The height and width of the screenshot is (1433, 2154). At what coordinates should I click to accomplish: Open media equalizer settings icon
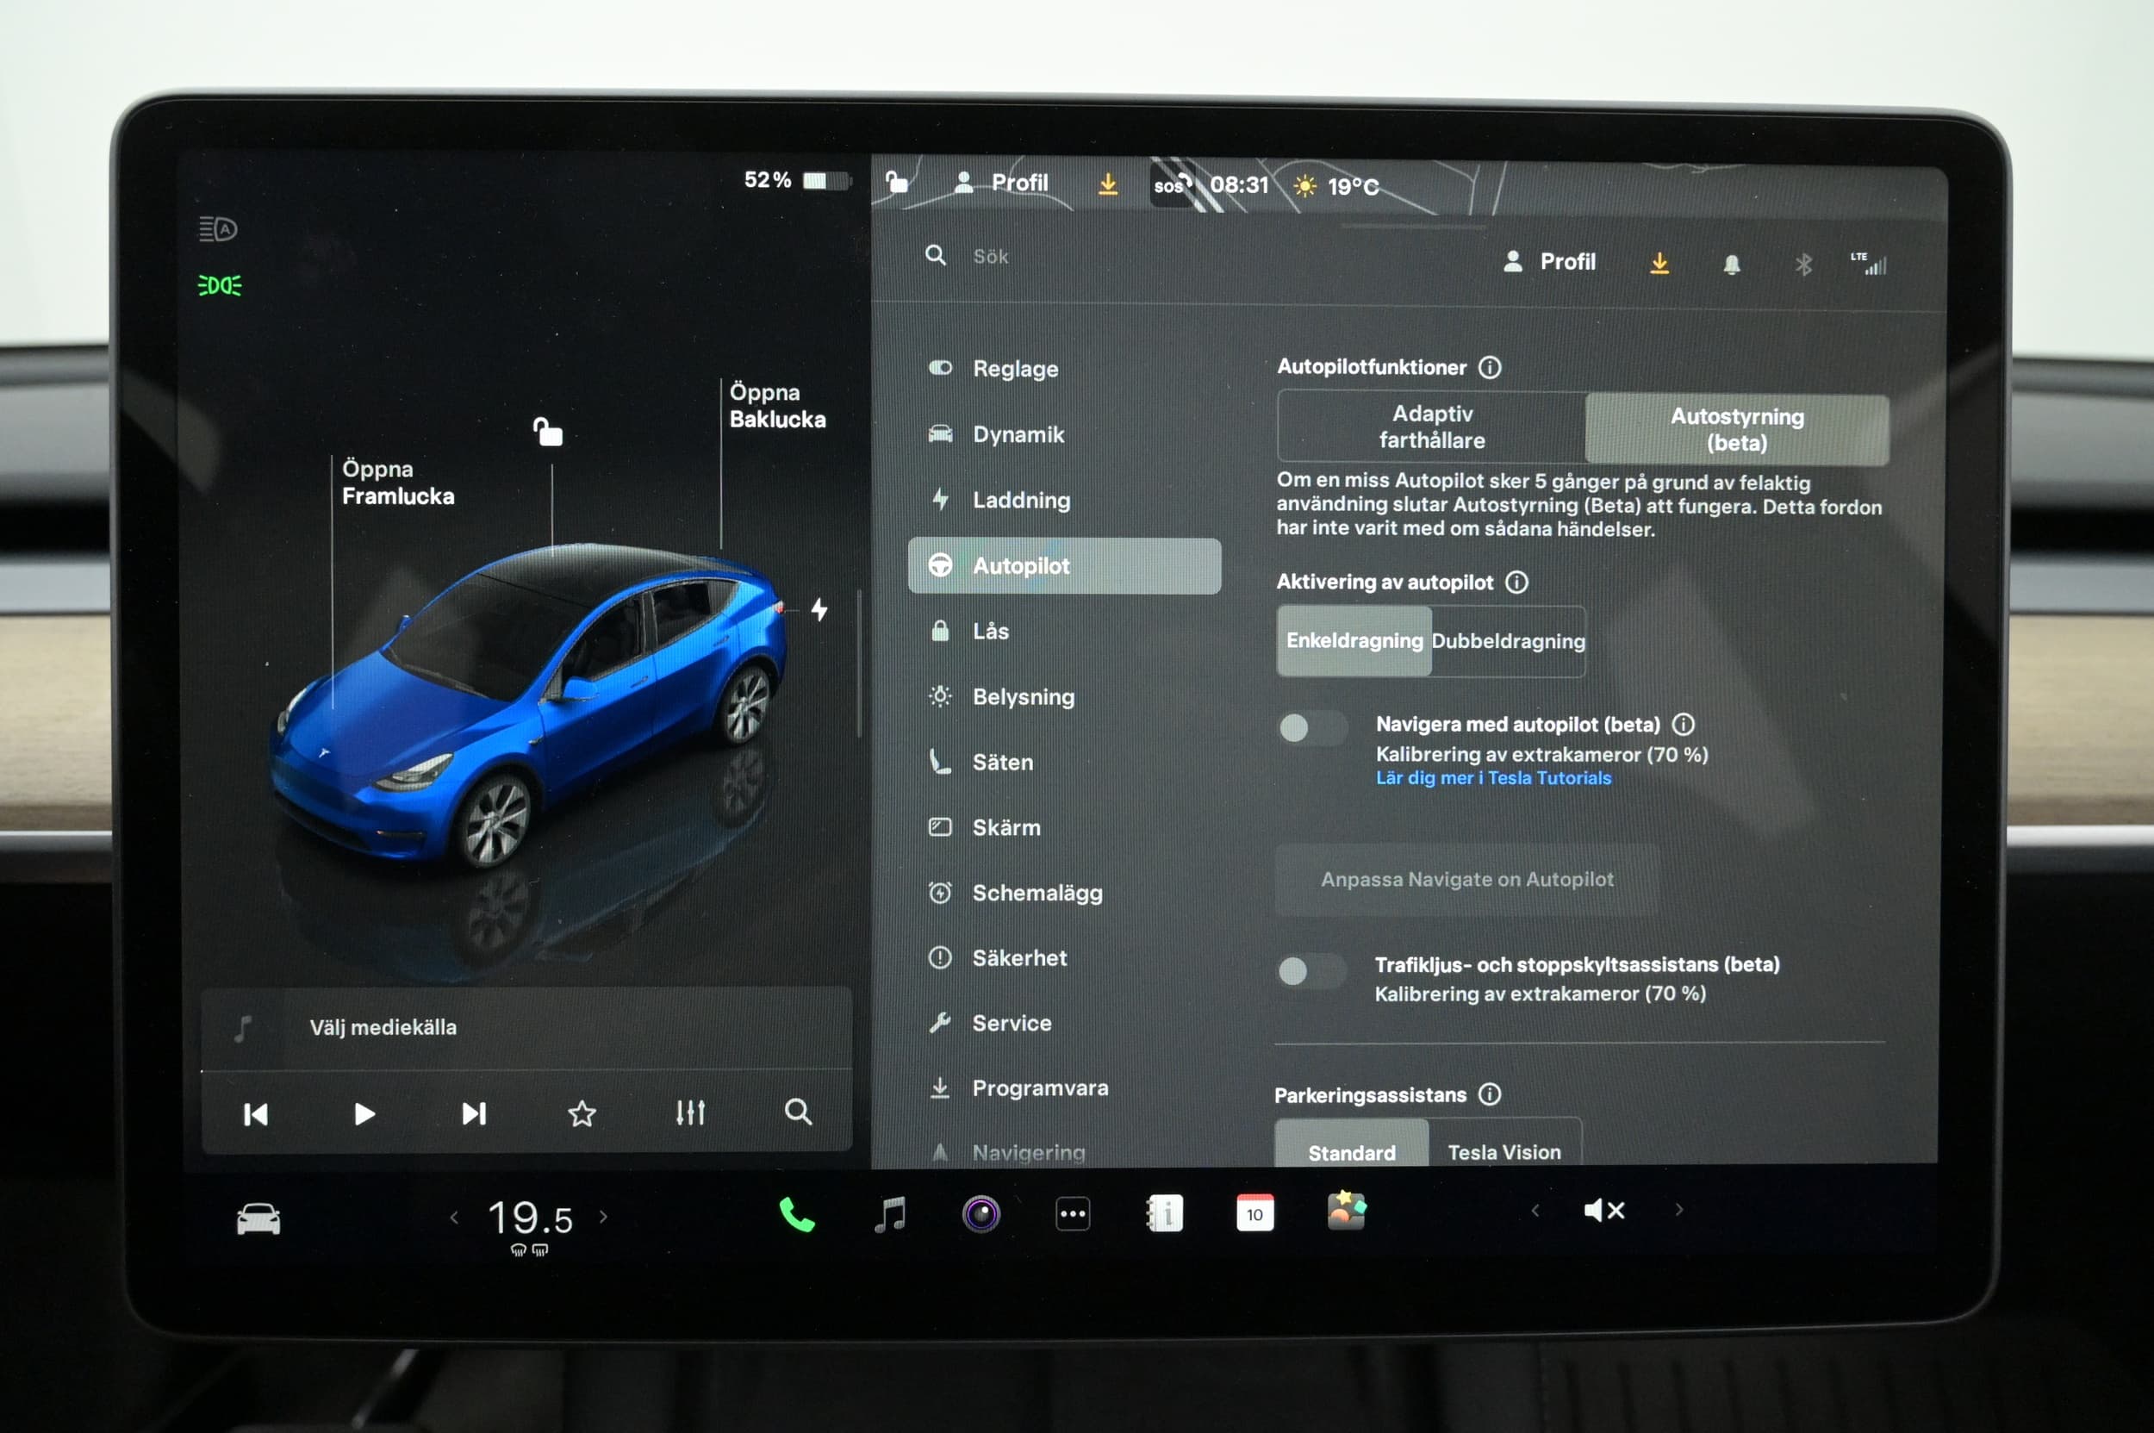690,1112
